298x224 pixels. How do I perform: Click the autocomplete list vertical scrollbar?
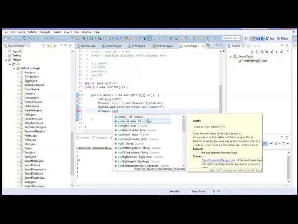(x=183, y=141)
